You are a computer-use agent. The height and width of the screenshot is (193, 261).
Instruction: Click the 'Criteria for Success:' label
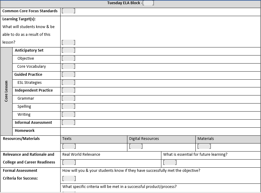(20, 178)
